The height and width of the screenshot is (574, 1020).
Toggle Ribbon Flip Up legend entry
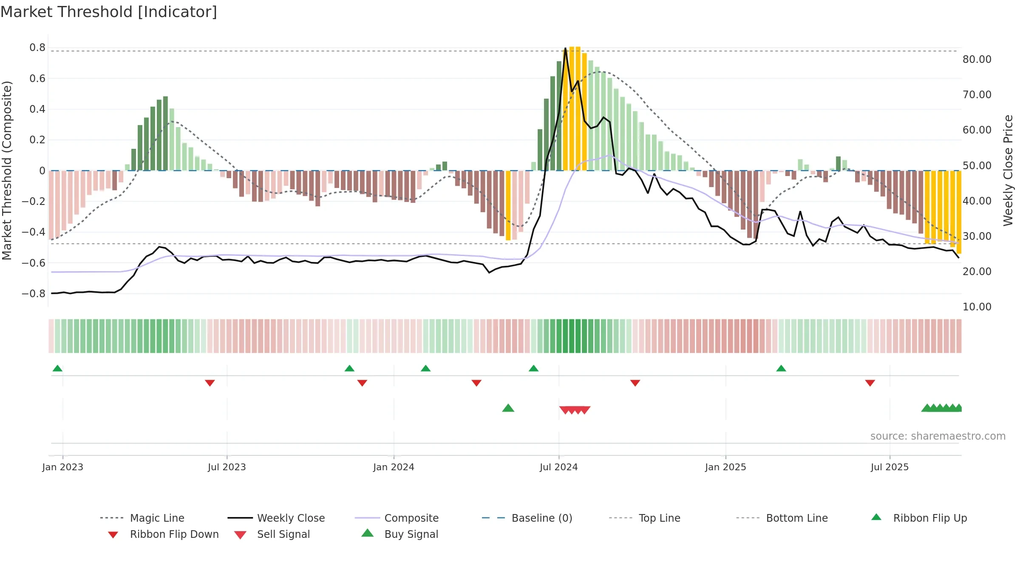(x=919, y=518)
